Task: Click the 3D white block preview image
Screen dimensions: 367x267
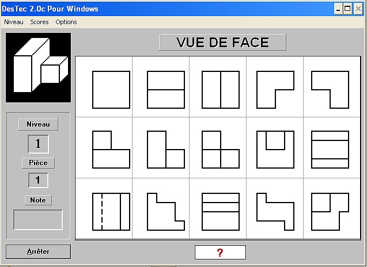Action: click(39, 67)
